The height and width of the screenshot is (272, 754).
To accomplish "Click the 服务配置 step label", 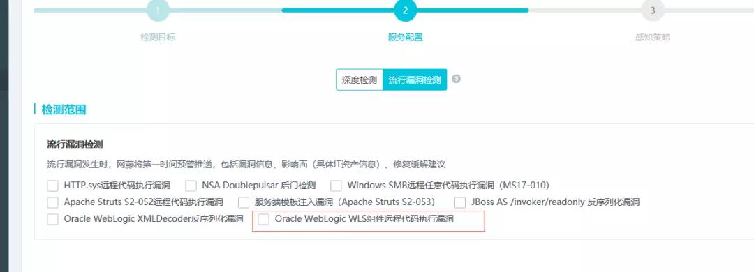I will (406, 38).
